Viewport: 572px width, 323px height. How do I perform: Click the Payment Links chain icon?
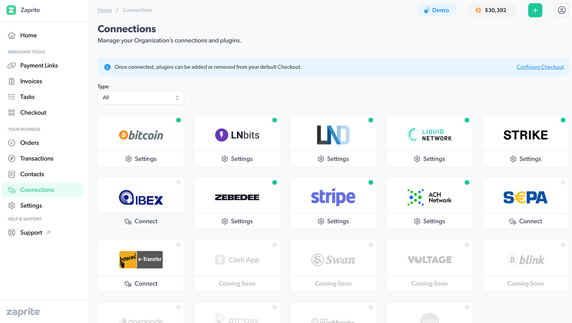tap(12, 66)
